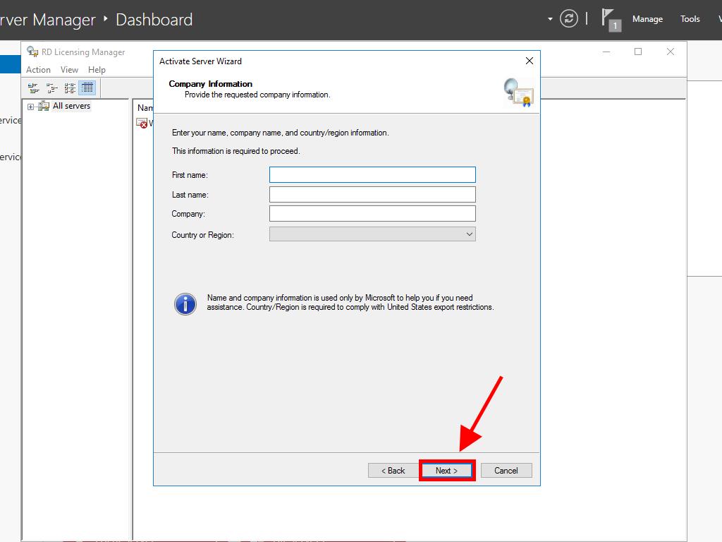
Task: Click the All servers node icon
Action: click(x=44, y=107)
